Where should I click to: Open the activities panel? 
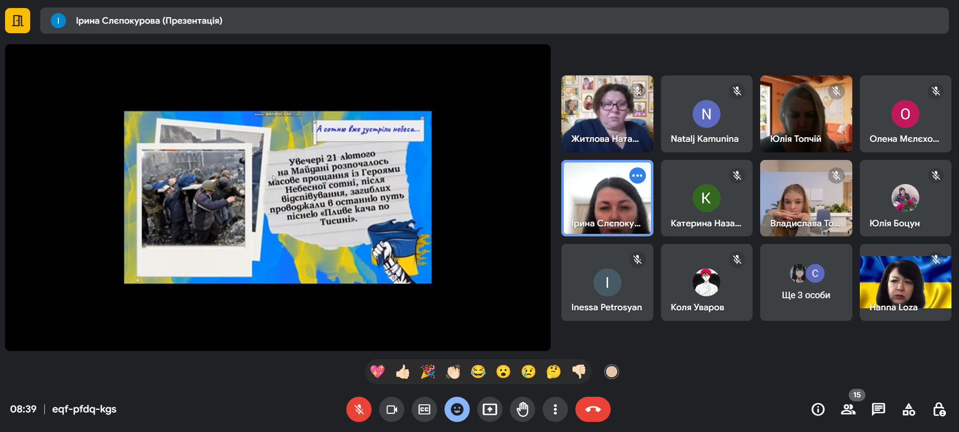[909, 409]
